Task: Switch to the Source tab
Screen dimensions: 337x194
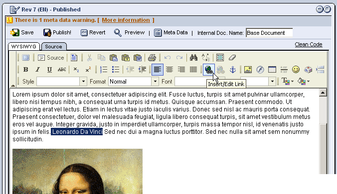Action: (x=54, y=47)
